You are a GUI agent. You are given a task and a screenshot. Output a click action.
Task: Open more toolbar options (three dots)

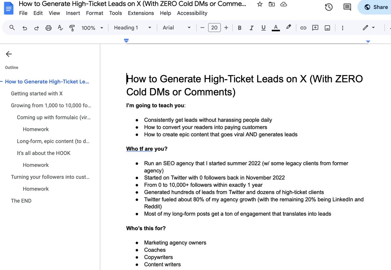point(342,28)
